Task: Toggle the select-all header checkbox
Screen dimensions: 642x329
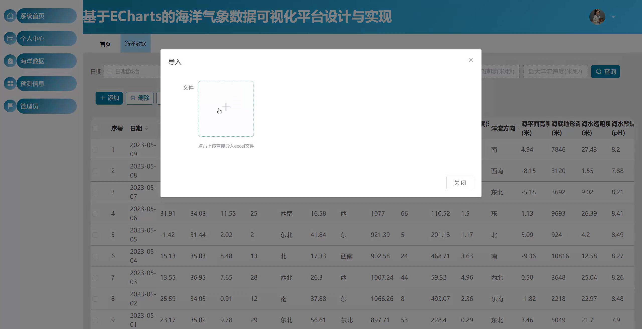Action: tap(95, 128)
